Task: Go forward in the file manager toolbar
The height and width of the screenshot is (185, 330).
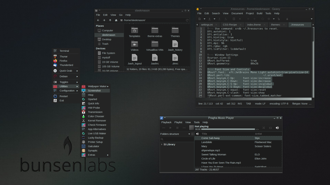Action: pyautogui.click(x=104, y=20)
